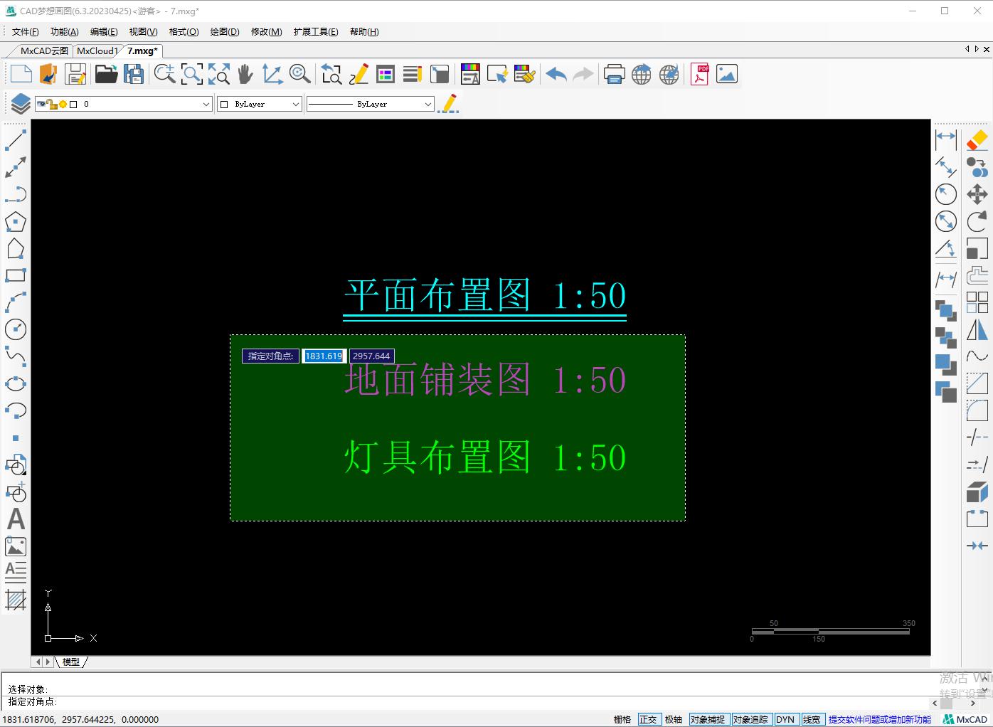This screenshot has height=727, width=993.
Task: Click the feedback link in status bar
Action: (879, 719)
